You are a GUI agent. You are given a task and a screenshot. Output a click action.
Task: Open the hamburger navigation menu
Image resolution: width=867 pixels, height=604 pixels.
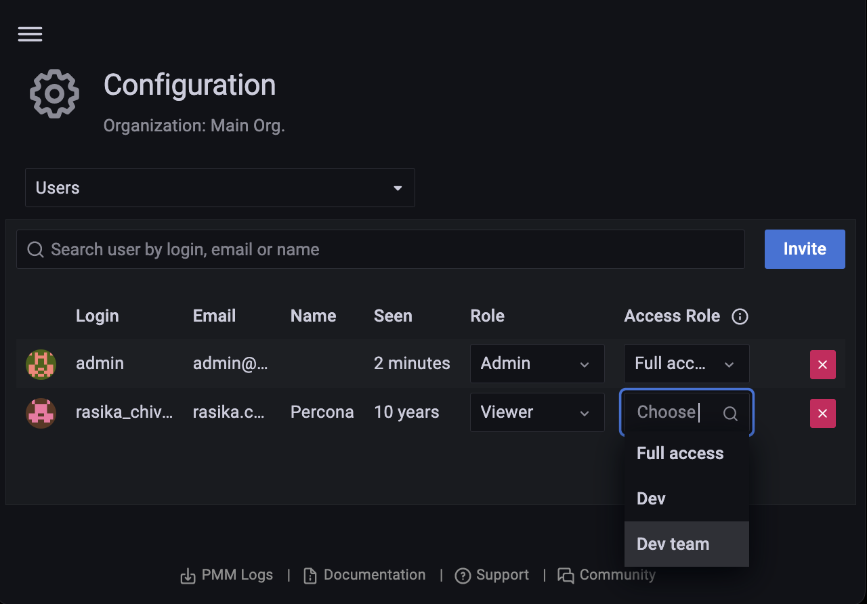pos(30,35)
